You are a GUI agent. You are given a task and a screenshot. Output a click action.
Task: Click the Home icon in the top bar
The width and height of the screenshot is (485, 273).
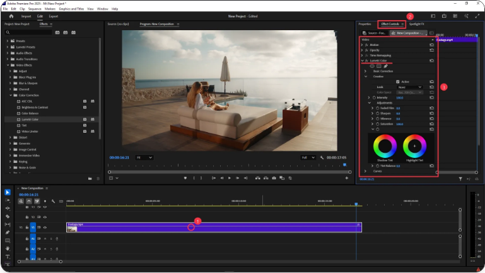pyautogui.click(x=11, y=16)
